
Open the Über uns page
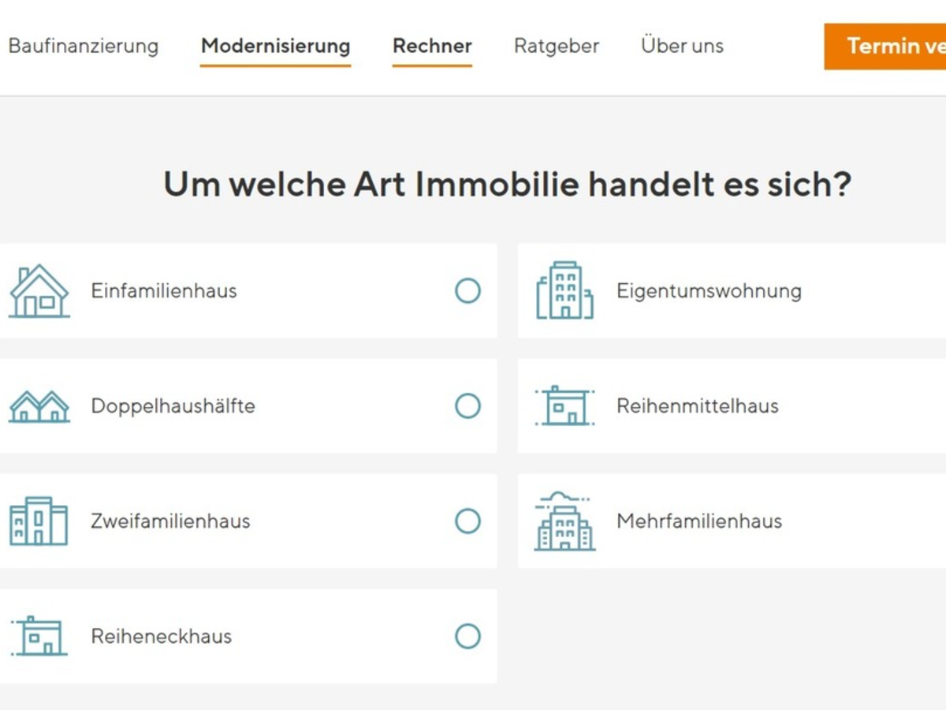[x=682, y=46]
